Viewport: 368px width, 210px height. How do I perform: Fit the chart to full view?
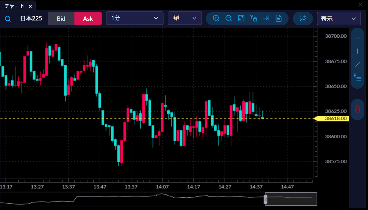(241, 18)
